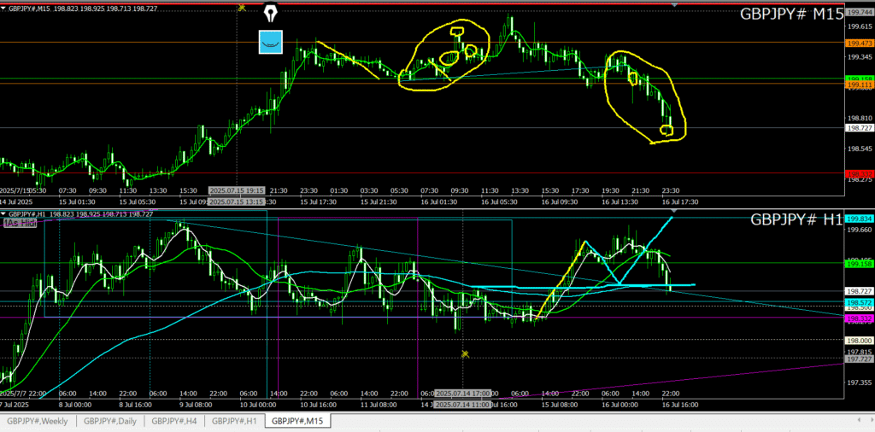
Task: Open the M15 chart header dropdown triangle
Action: [x=3, y=9]
